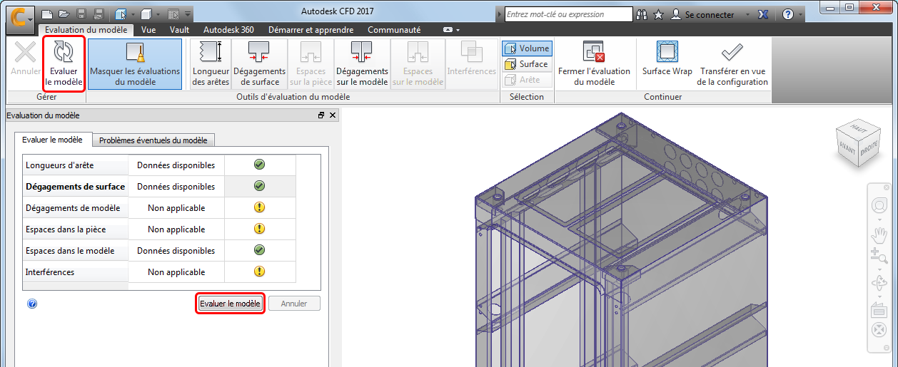898x367 pixels.
Task: Switch to the Vue ribbon tab
Action: [148, 30]
